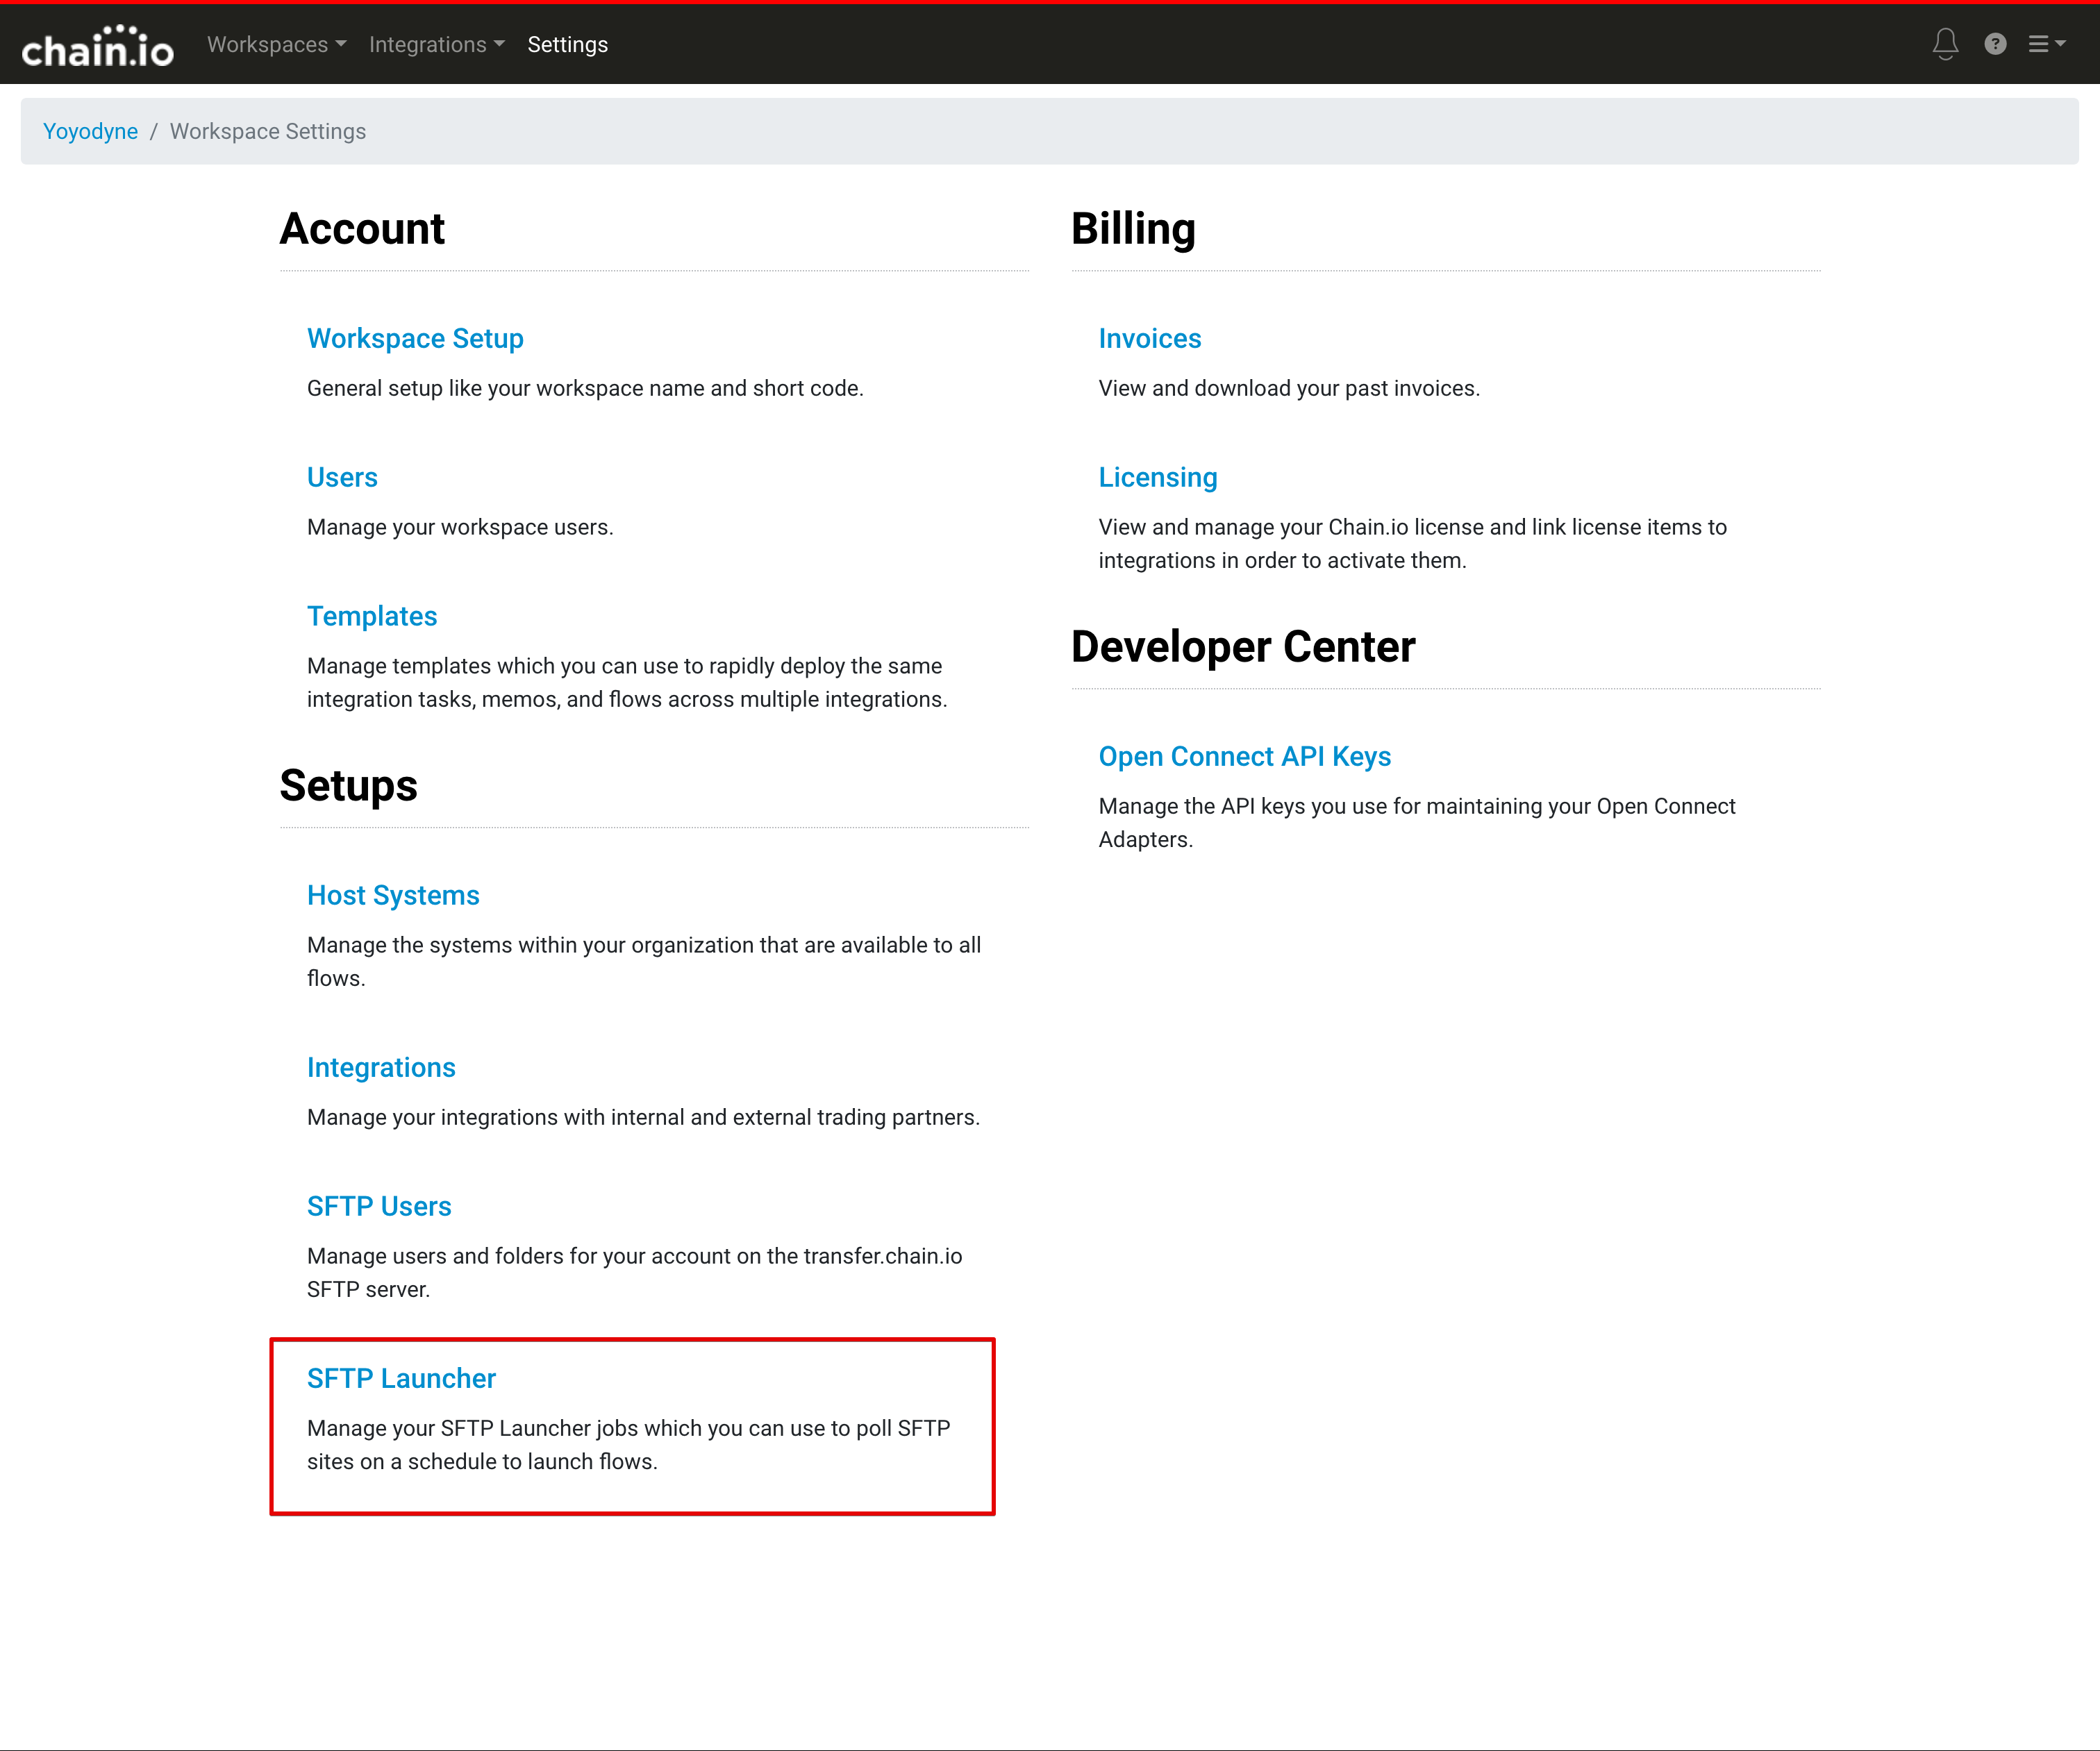Click 'Manage templates which you can use' description
The image size is (2100, 1751).
click(x=627, y=682)
